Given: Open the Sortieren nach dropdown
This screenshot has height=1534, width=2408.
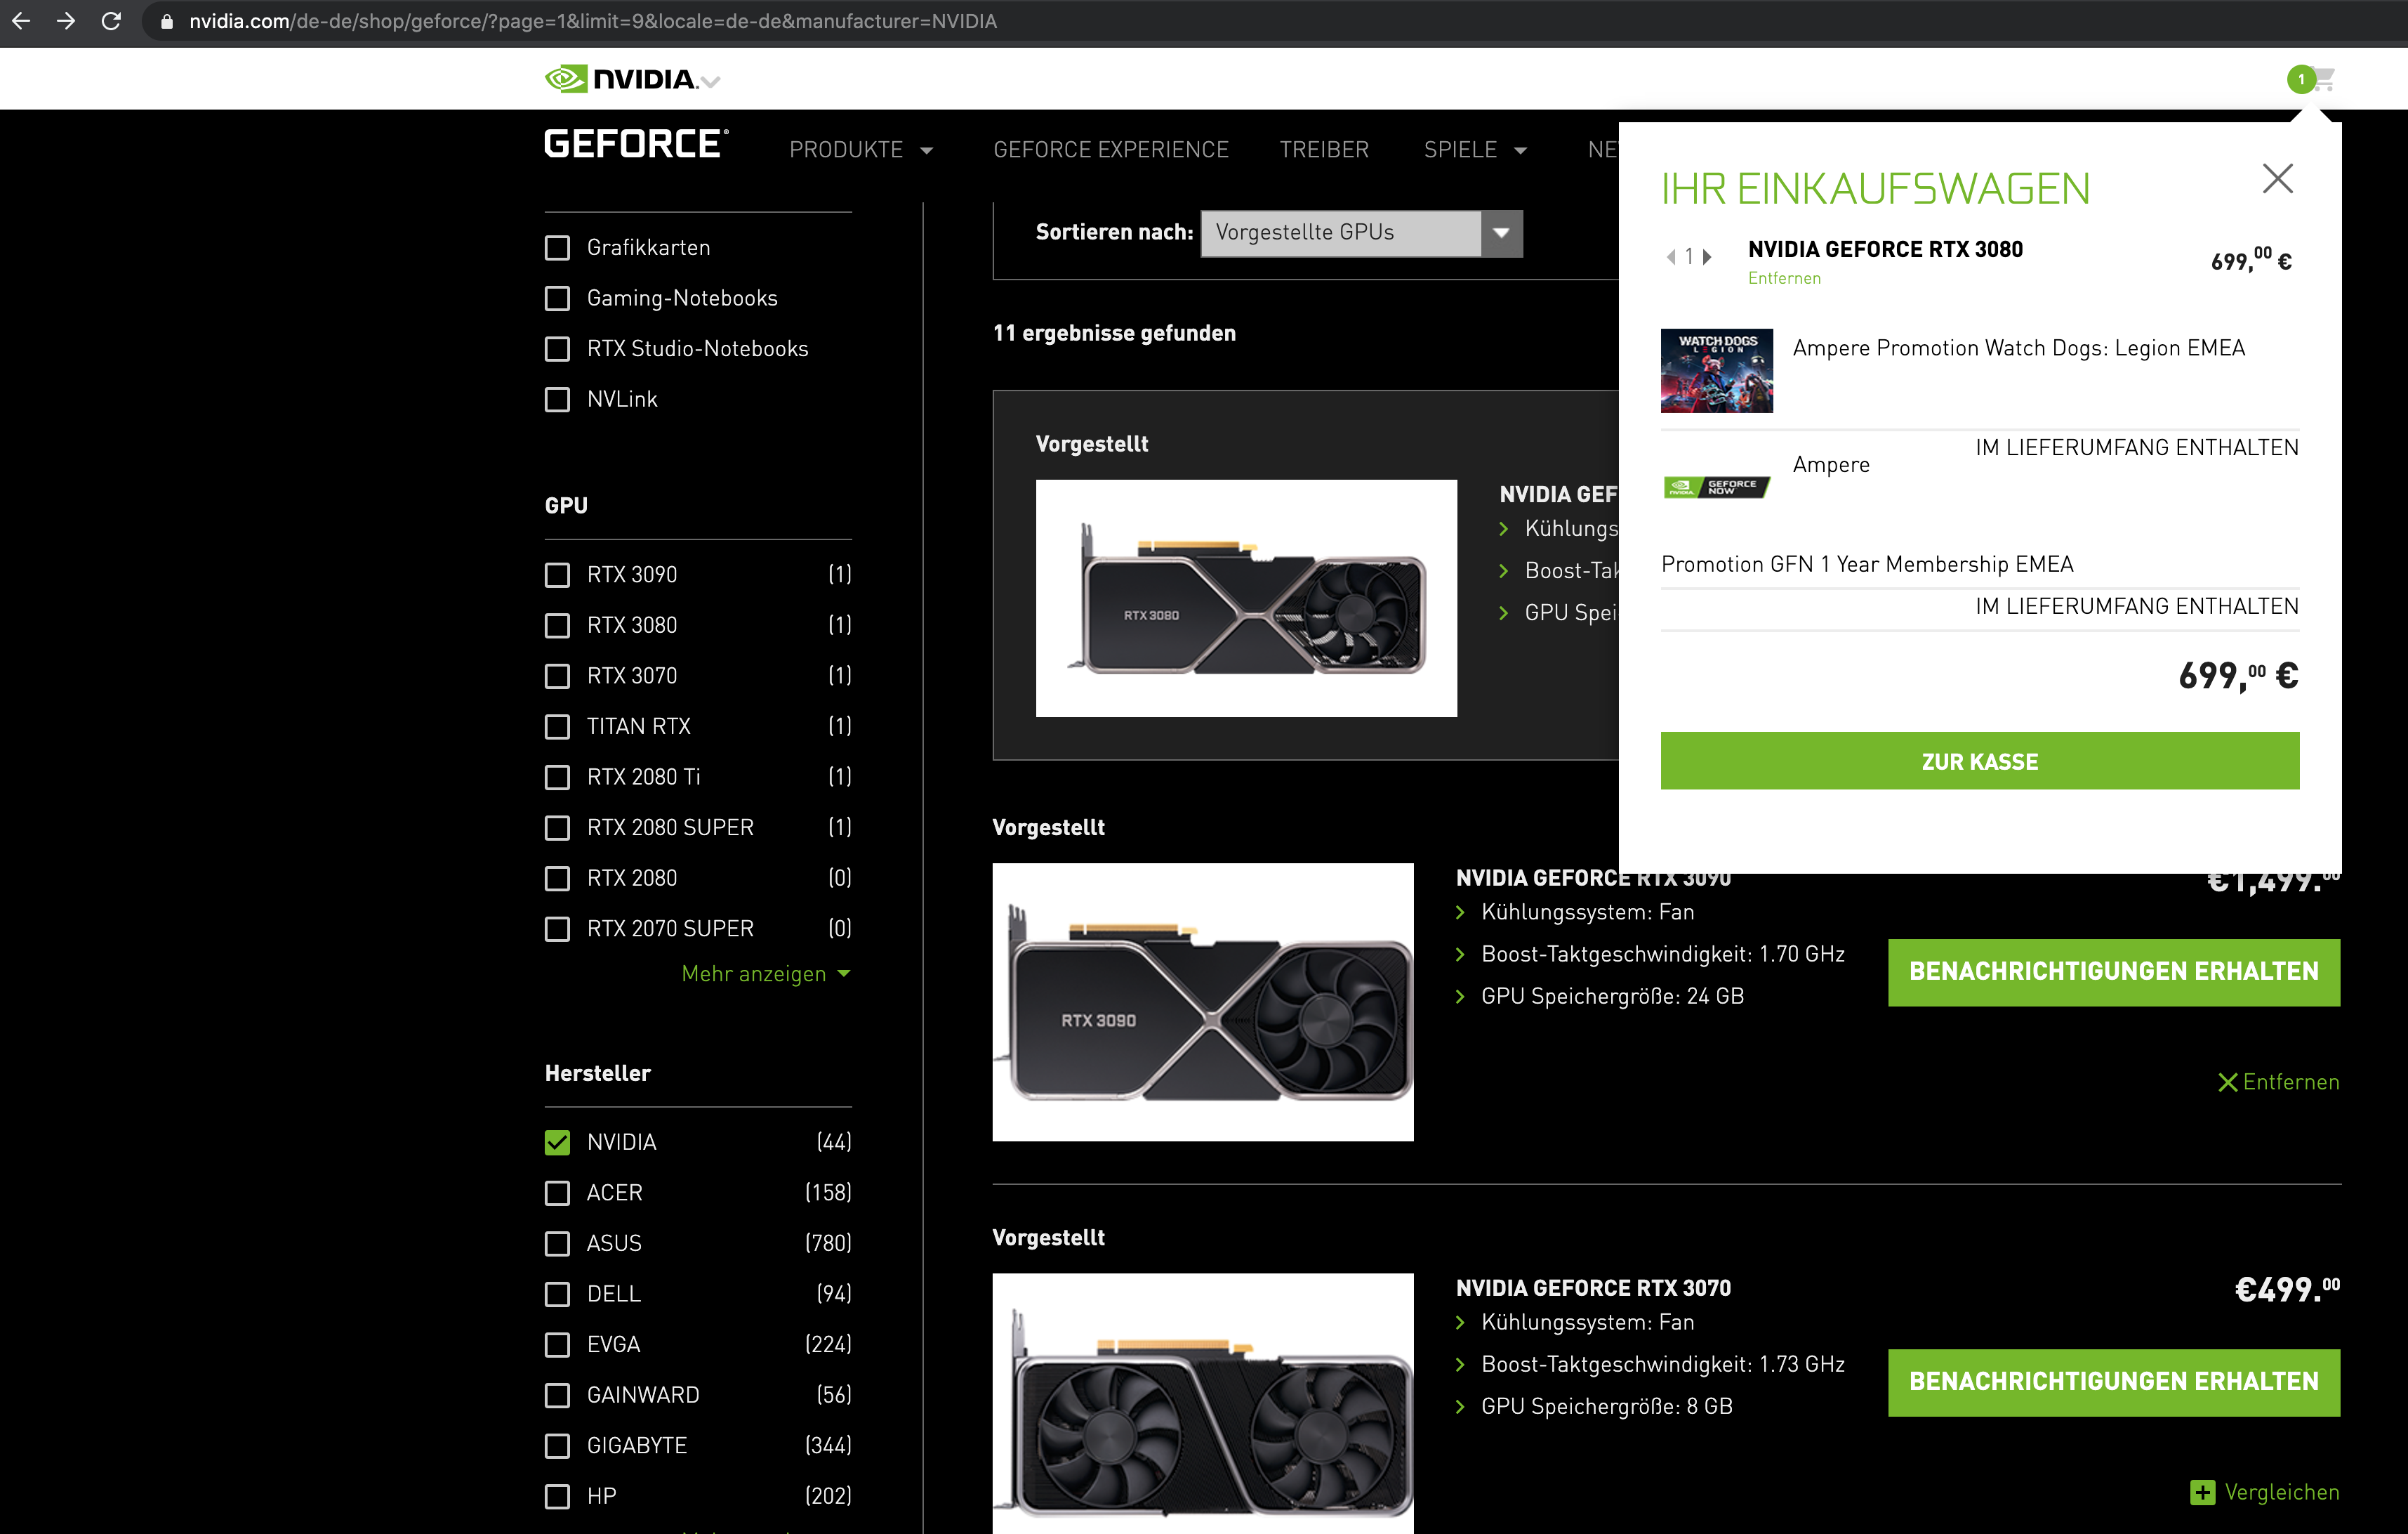Looking at the screenshot, I should tap(1360, 233).
